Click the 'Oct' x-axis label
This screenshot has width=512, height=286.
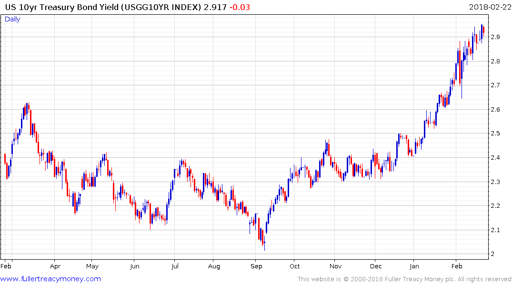[x=294, y=266]
